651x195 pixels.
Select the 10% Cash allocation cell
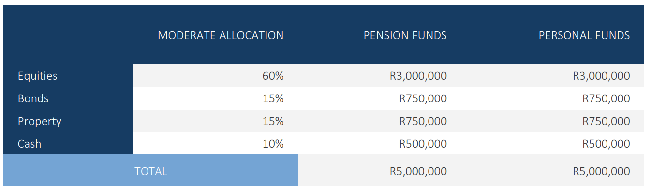click(273, 144)
